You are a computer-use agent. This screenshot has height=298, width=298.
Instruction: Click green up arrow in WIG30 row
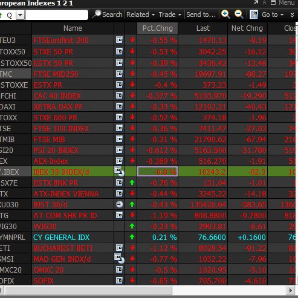pyautogui.click(x=132, y=226)
